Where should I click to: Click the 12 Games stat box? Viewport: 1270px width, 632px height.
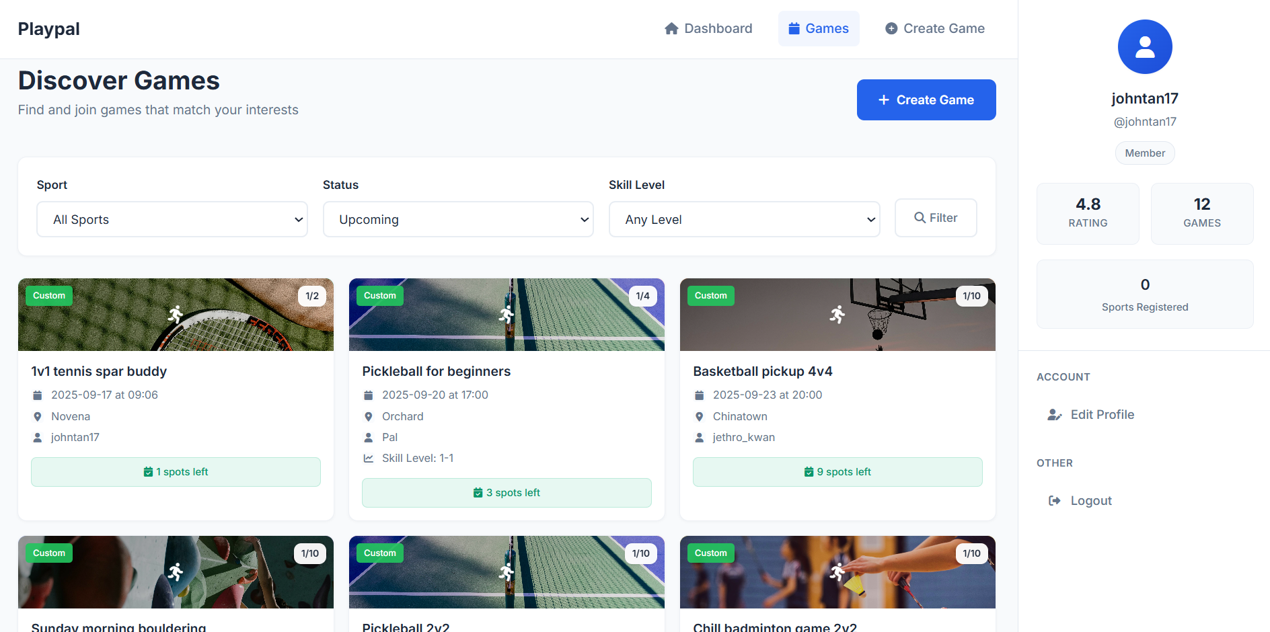click(1202, 213)
